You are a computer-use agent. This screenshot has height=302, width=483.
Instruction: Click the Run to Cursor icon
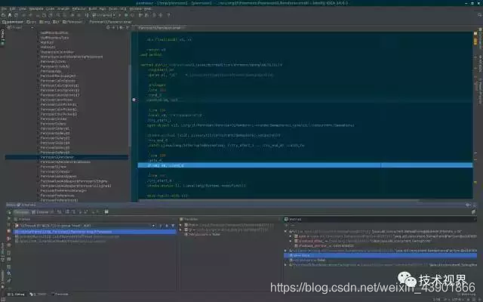(98, 211)
